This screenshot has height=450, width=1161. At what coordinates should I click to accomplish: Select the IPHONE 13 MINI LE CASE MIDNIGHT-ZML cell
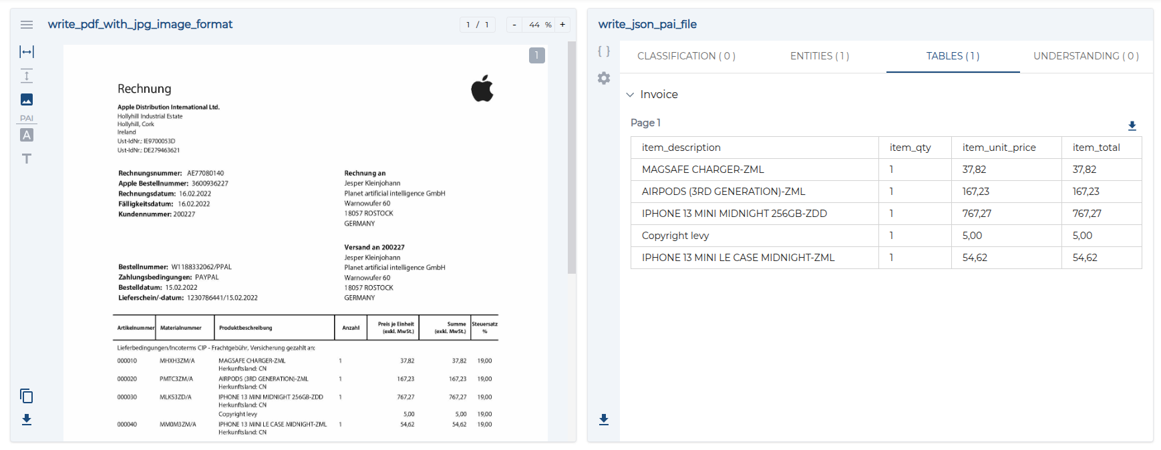[755, 258]
